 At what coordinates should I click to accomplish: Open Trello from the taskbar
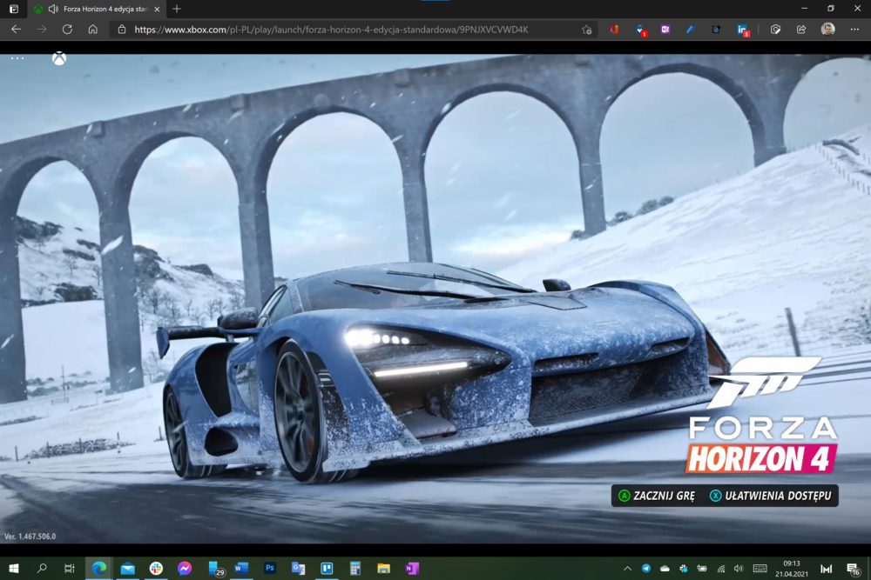point(327,569)
